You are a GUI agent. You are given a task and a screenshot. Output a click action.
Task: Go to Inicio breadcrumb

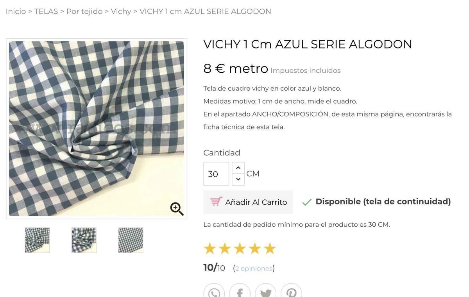click(16, 11)
